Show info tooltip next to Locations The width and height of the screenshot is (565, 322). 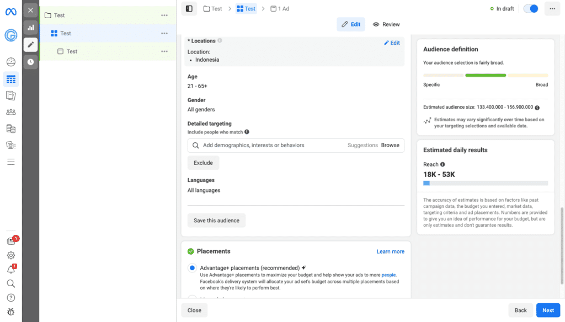point(220,41)
